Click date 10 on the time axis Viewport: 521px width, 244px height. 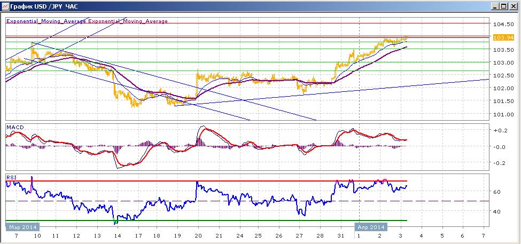click(36, 235)
